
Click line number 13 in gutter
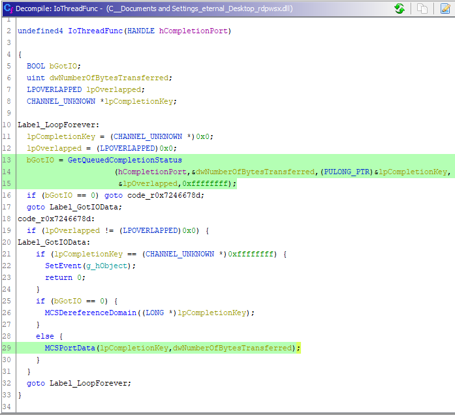tap(7, 160)
